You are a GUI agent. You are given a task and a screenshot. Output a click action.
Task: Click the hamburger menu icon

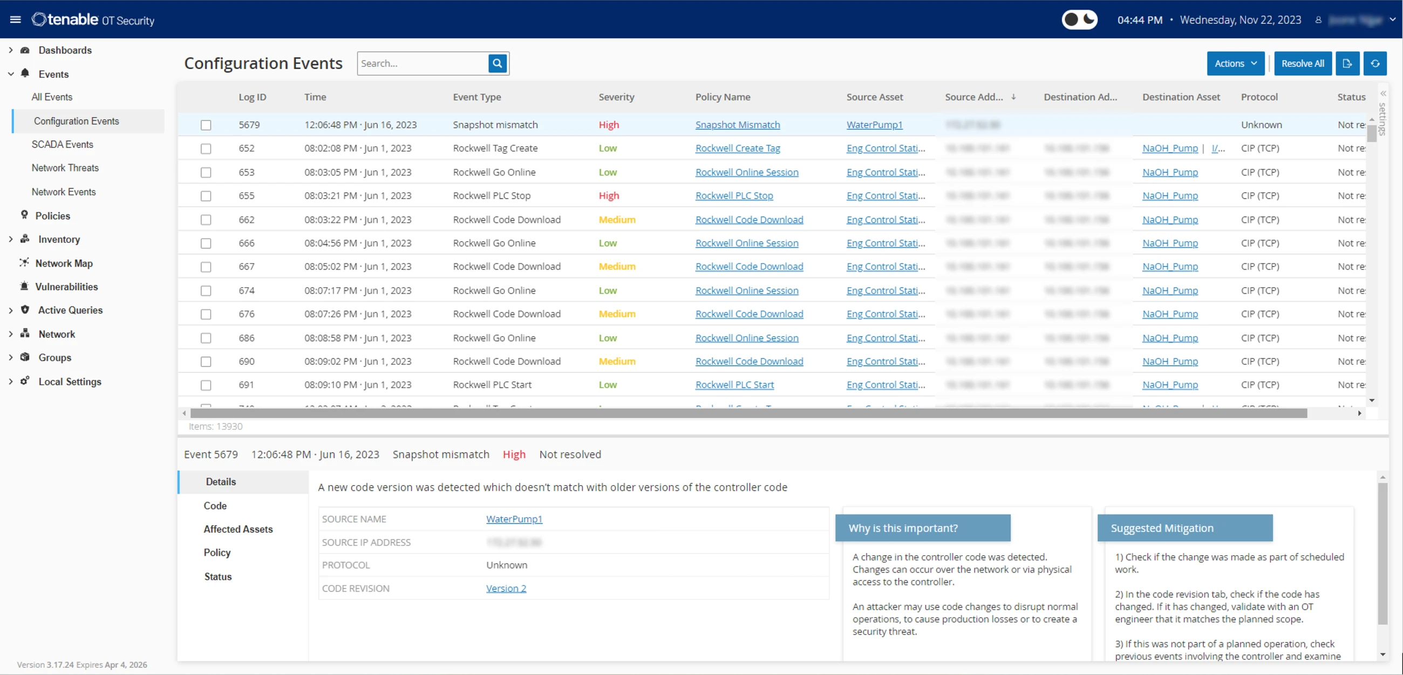pyautogui.click(x=15, y=19)
